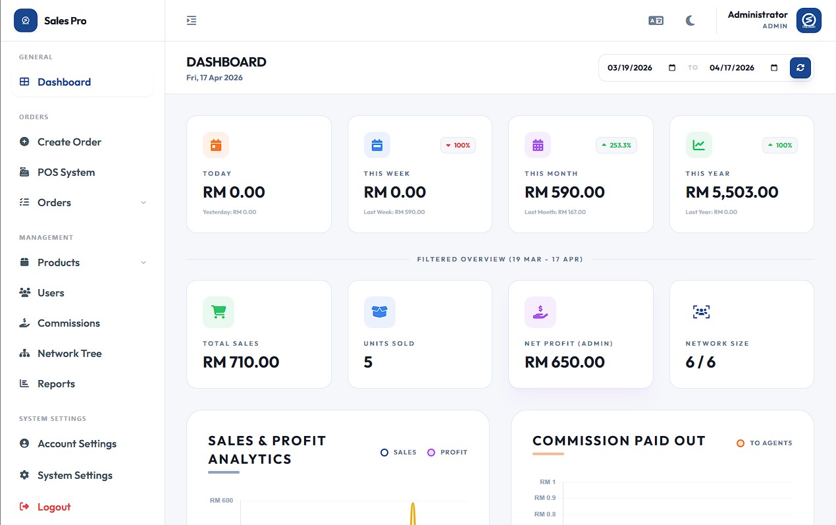The image size is (836, 525).
Task: Click the Sales Pro logo icon
Action: (x=25, y=20)
